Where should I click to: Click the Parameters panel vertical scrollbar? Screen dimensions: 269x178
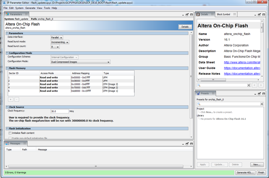pos(191,76)
